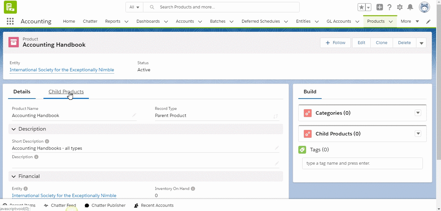441x211 pixels.
Task: Click the tag name input field
Action: click(x=362, y=163)
